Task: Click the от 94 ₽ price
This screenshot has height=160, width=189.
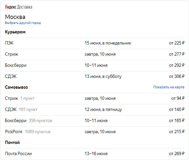Action: click(178, 98)
